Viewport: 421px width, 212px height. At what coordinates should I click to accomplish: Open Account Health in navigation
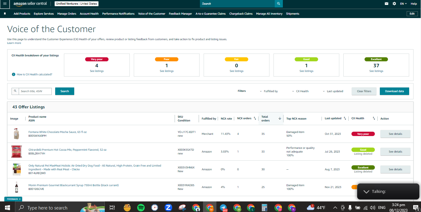coord(89,14)
